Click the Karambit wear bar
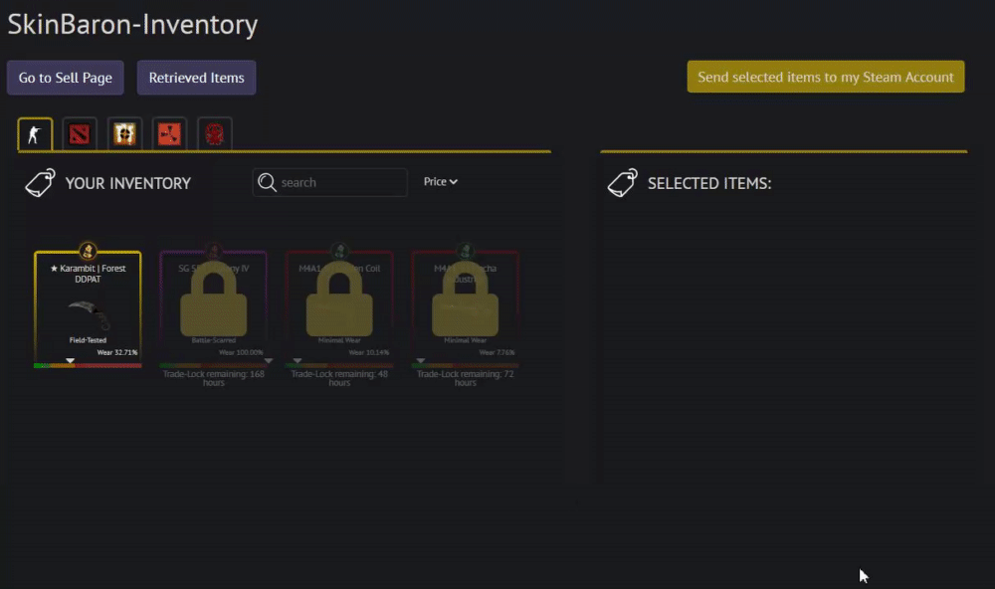Screen dimensions: 995x589 coord(88,365)
